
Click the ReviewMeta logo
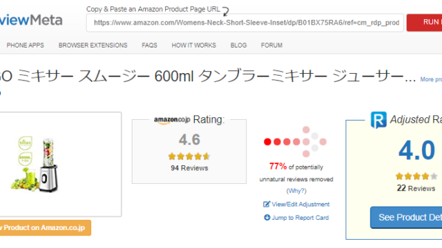click(x=31, y=20)
